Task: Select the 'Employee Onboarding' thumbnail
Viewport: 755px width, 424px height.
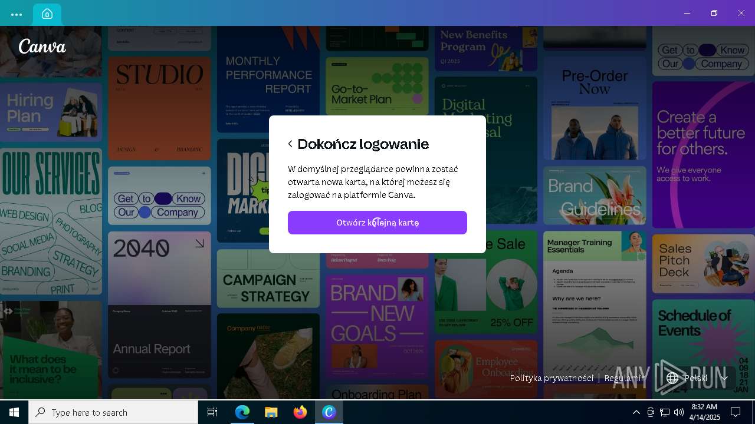Action: coord(486,369)
